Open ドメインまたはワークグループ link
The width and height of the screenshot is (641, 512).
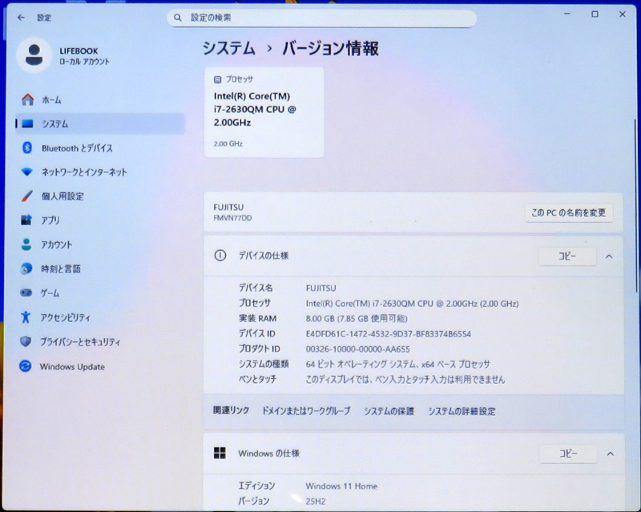pos(306,411)
